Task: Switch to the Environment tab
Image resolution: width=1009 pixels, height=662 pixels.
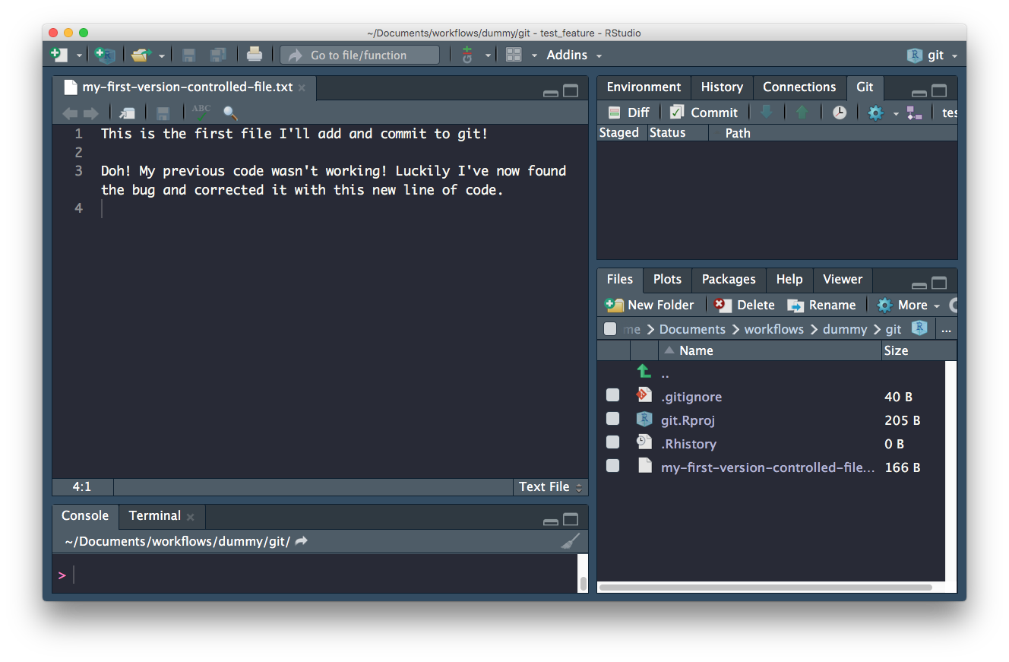Action: pyautogui.click(x=644, y=87)
